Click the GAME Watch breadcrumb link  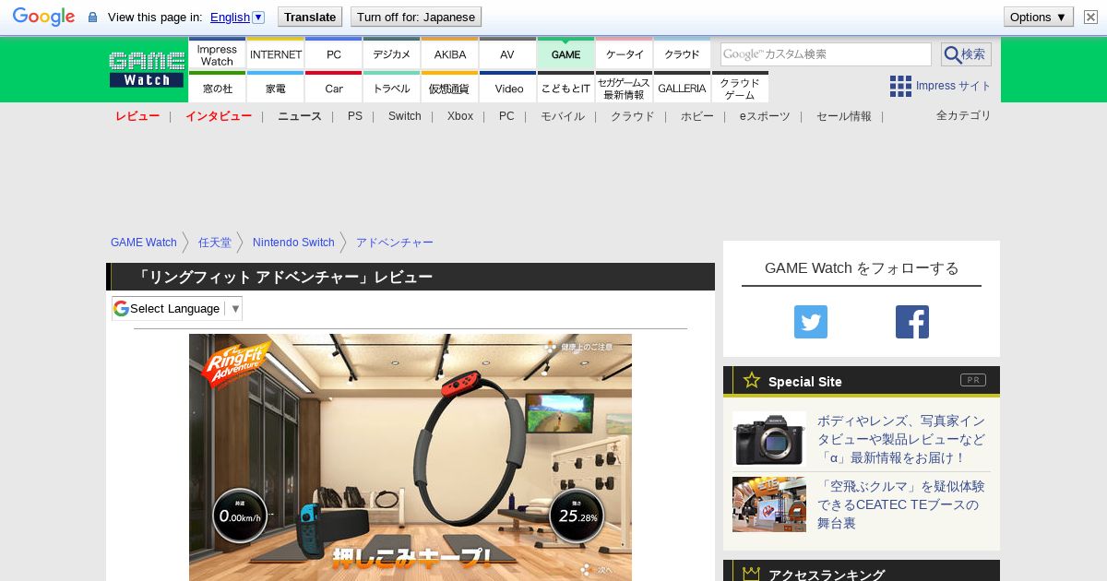144,243
